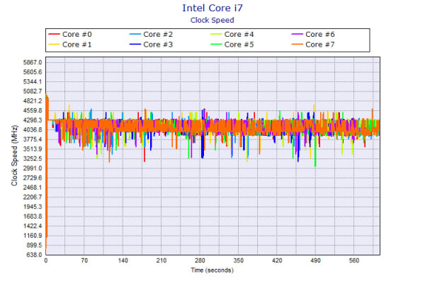Image resolution: width=425 pixels, height=283 pixels.
Task: Click the dark blue Core #3 legend line
Action: pyautogui.click(x=135, y=44)
